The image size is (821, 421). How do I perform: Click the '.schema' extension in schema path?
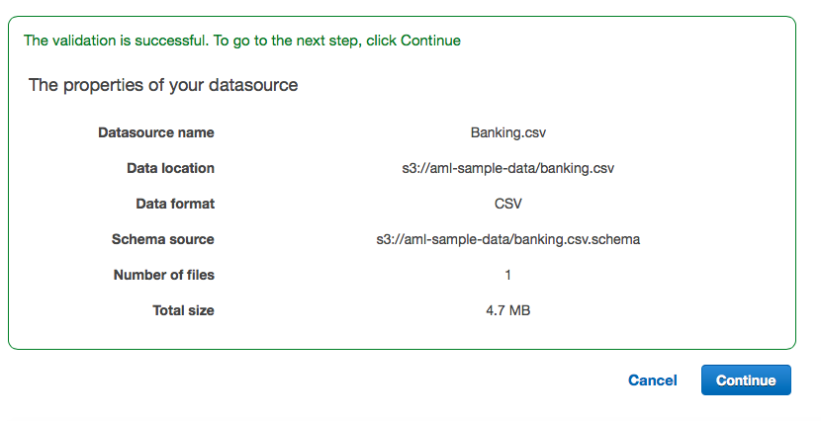pos(616,239)
